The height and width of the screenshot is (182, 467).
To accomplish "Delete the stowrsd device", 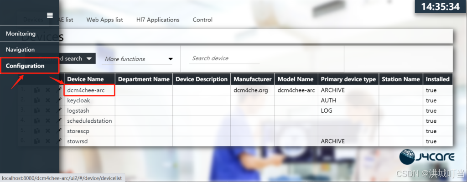I will pos(47,141).
